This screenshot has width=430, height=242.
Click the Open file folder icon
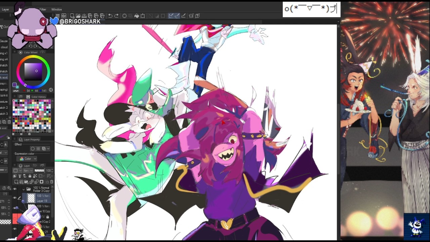click(x=78, y=16)
